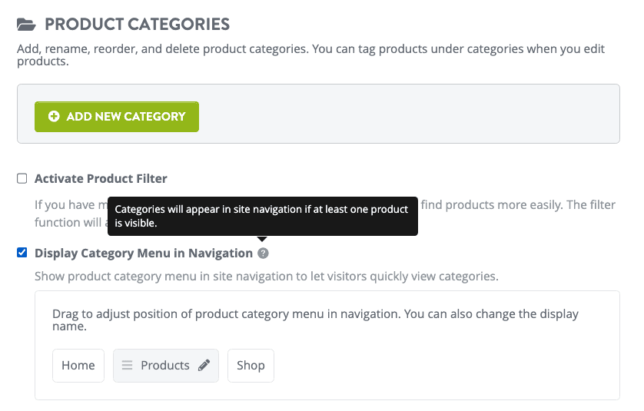Click the black tooltip about category visibility

coord(262,217)
